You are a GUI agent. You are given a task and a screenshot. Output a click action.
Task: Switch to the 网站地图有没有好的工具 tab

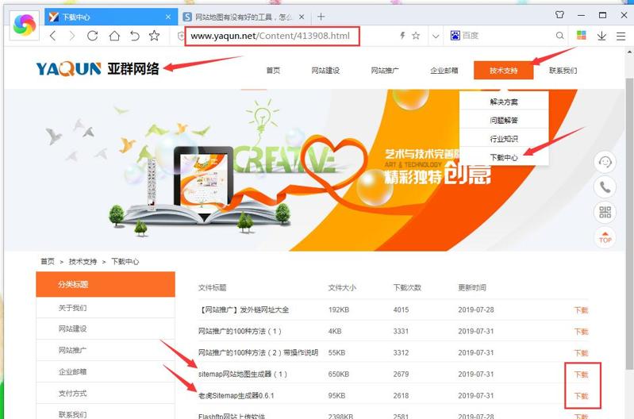click(x=244, y=17)
